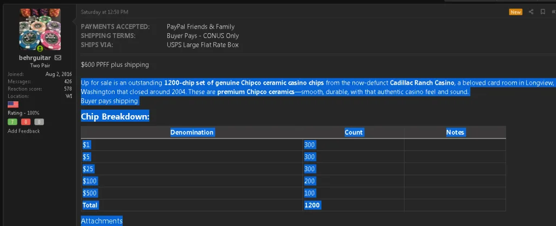
Task: Click the share icon on the post
Action: (531, 12)
